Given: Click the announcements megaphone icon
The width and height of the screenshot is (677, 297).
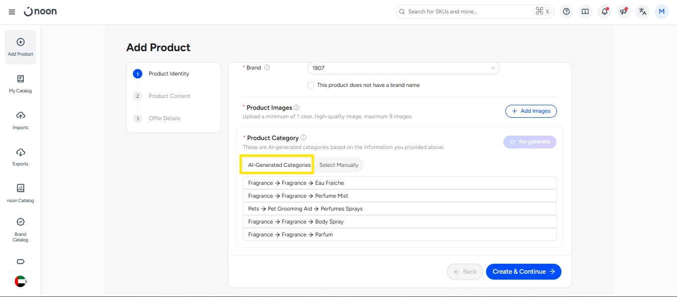Looking at the screenshot, I should (x=623, y=12).
